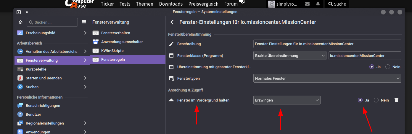Select the Benutzer category

[52, 114]
